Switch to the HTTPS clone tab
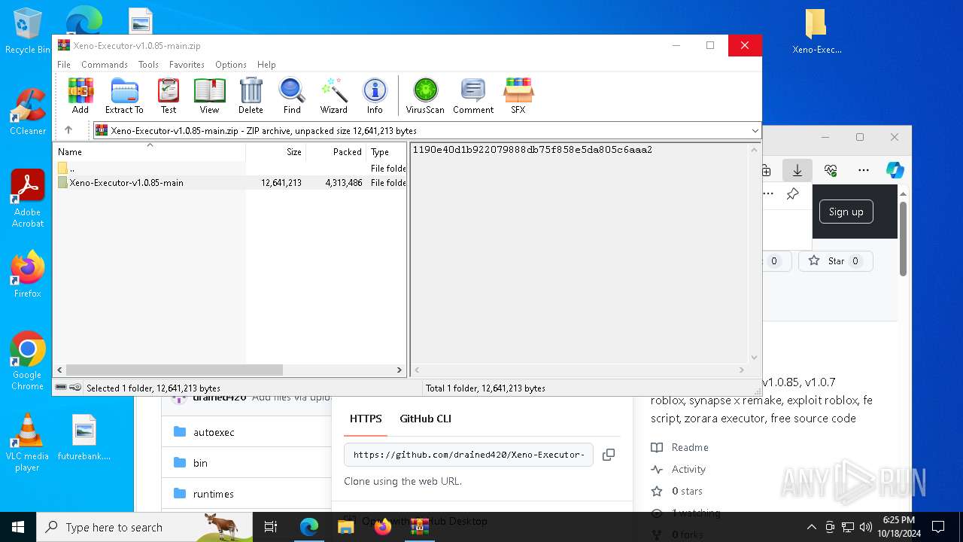963x542 pixels. (x=366, y=419)
